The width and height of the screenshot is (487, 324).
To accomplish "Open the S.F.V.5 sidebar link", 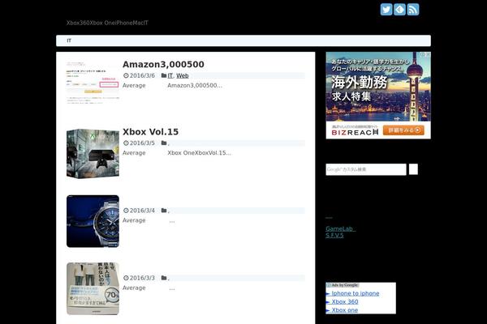I will (x=334, y=236).
